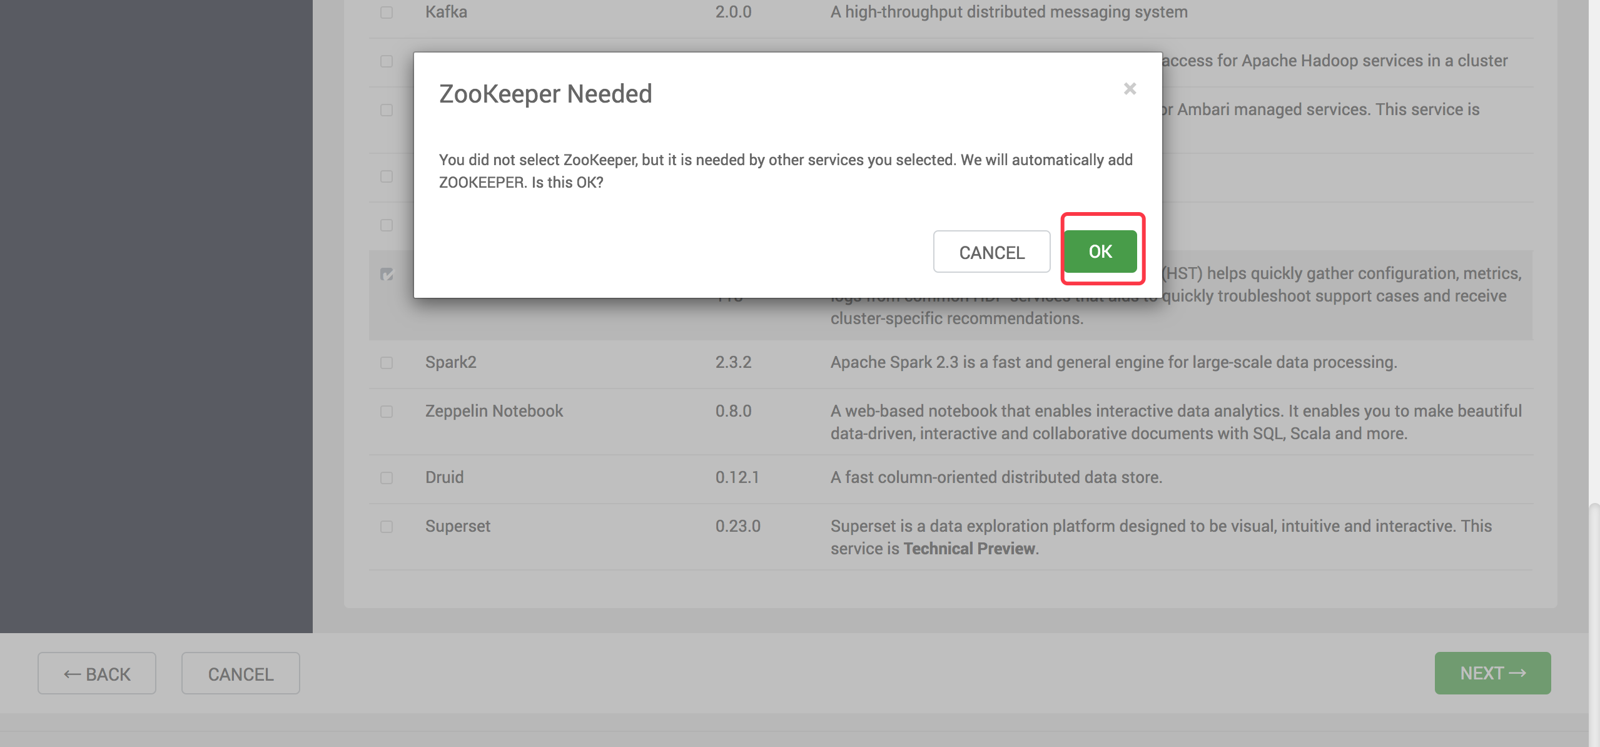Toggle the Kafka service checkbox

387,13
